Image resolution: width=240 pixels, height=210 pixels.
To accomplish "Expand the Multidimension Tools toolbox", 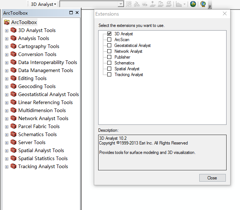I will click(7, 111).
